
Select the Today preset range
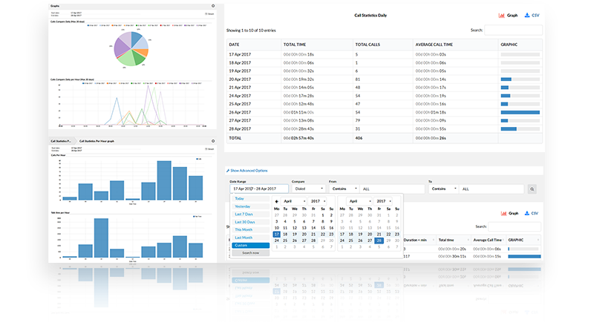click(250, 199)
